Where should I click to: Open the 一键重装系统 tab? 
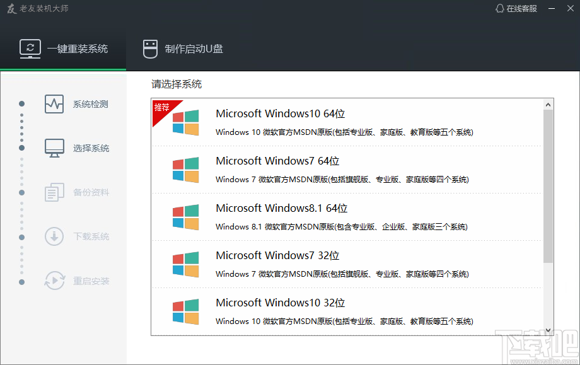pyautogui.click(x=63, y=49)
